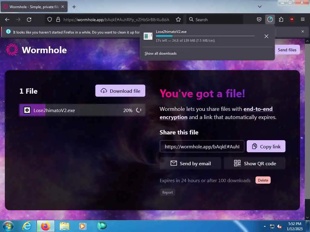List all tabs via the chevron
Viewport: 310px width, 232px height.
click(x=260, y=7)
